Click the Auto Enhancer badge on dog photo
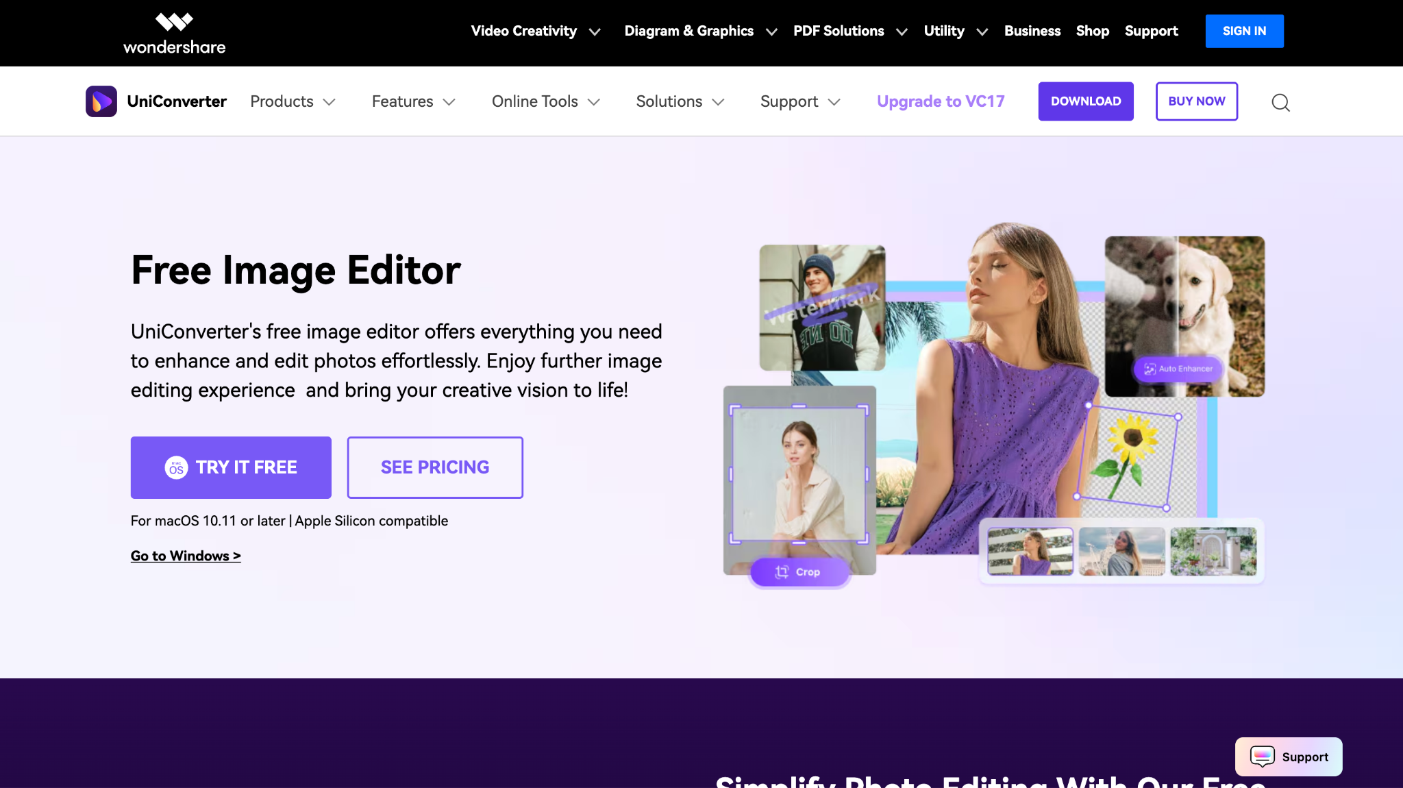 [x=1176, y=369]
